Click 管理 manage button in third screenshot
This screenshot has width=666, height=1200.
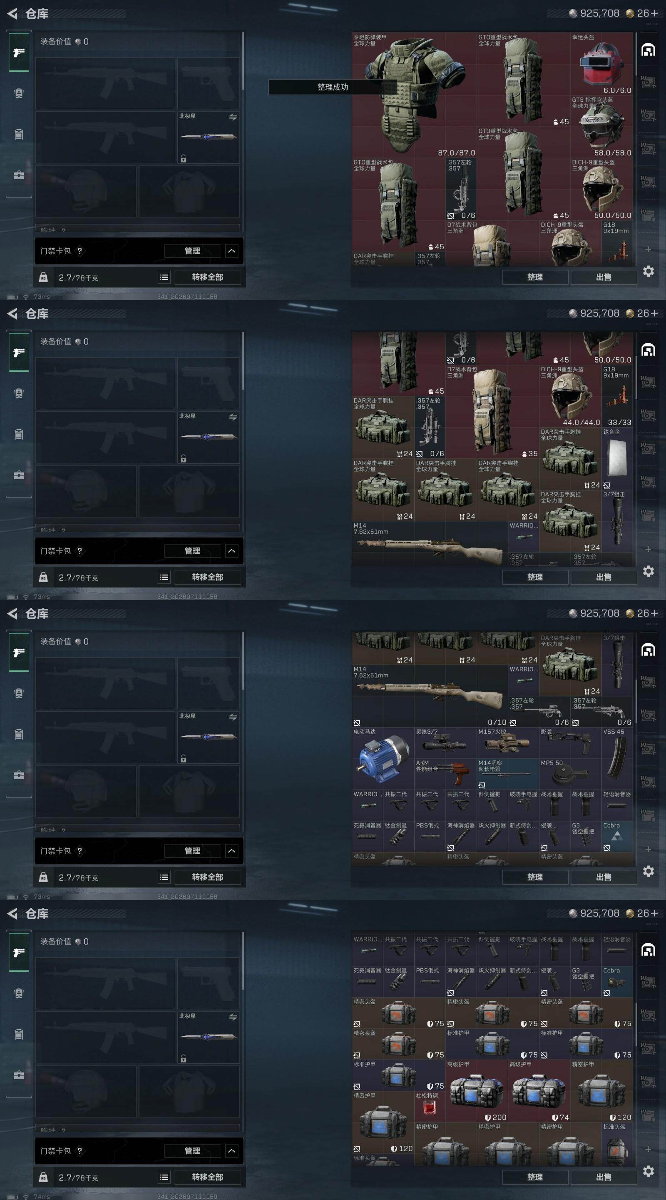coord(192,851)
